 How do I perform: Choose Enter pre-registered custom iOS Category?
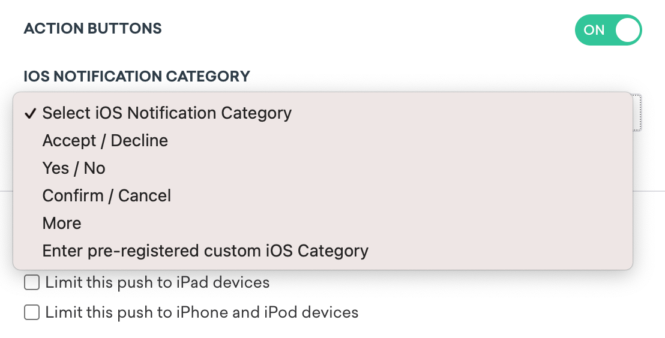205,251
